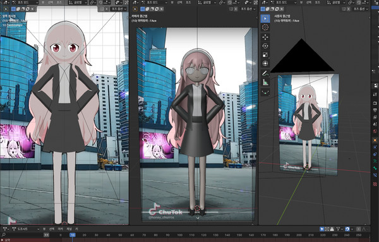
Task: Toggle Only Show Selected in dope sheet header
Action: (x=322, y=229)
